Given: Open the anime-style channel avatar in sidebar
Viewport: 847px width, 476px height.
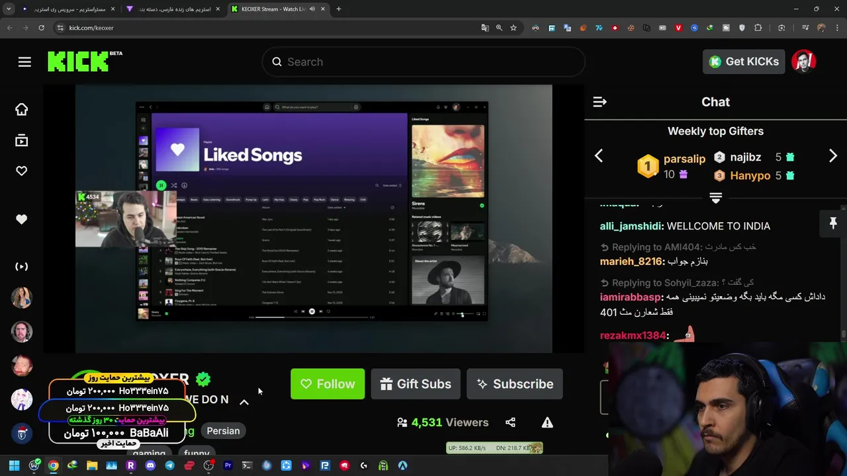Looking at the screenshot, I should coord(22,399).
